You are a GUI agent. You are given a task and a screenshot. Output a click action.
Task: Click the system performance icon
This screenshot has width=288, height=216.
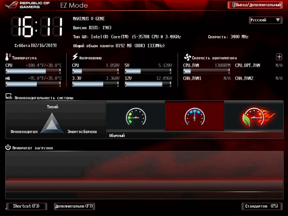pyautogui.click(x=9, y=96)
